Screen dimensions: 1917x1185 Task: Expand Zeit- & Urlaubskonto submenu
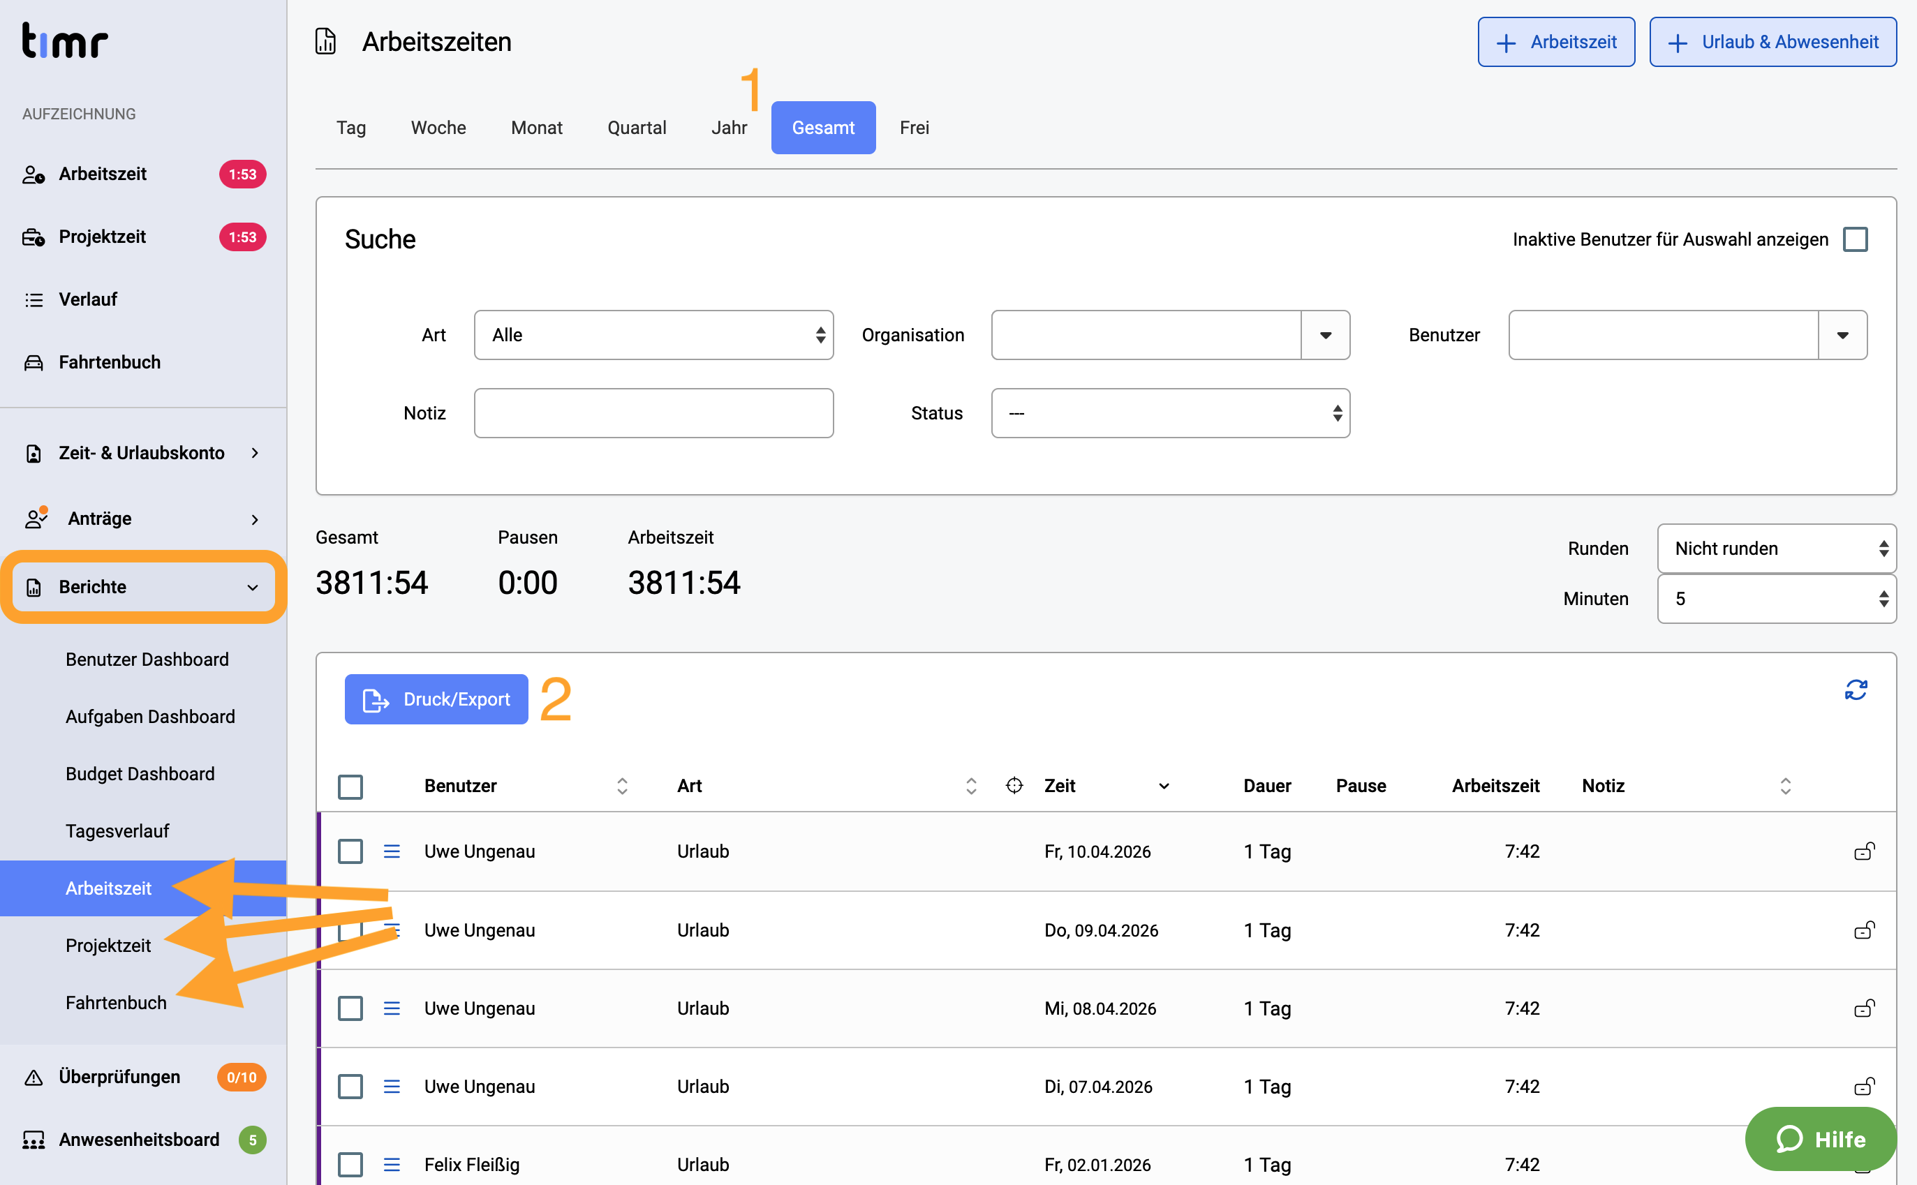(255, 453)
